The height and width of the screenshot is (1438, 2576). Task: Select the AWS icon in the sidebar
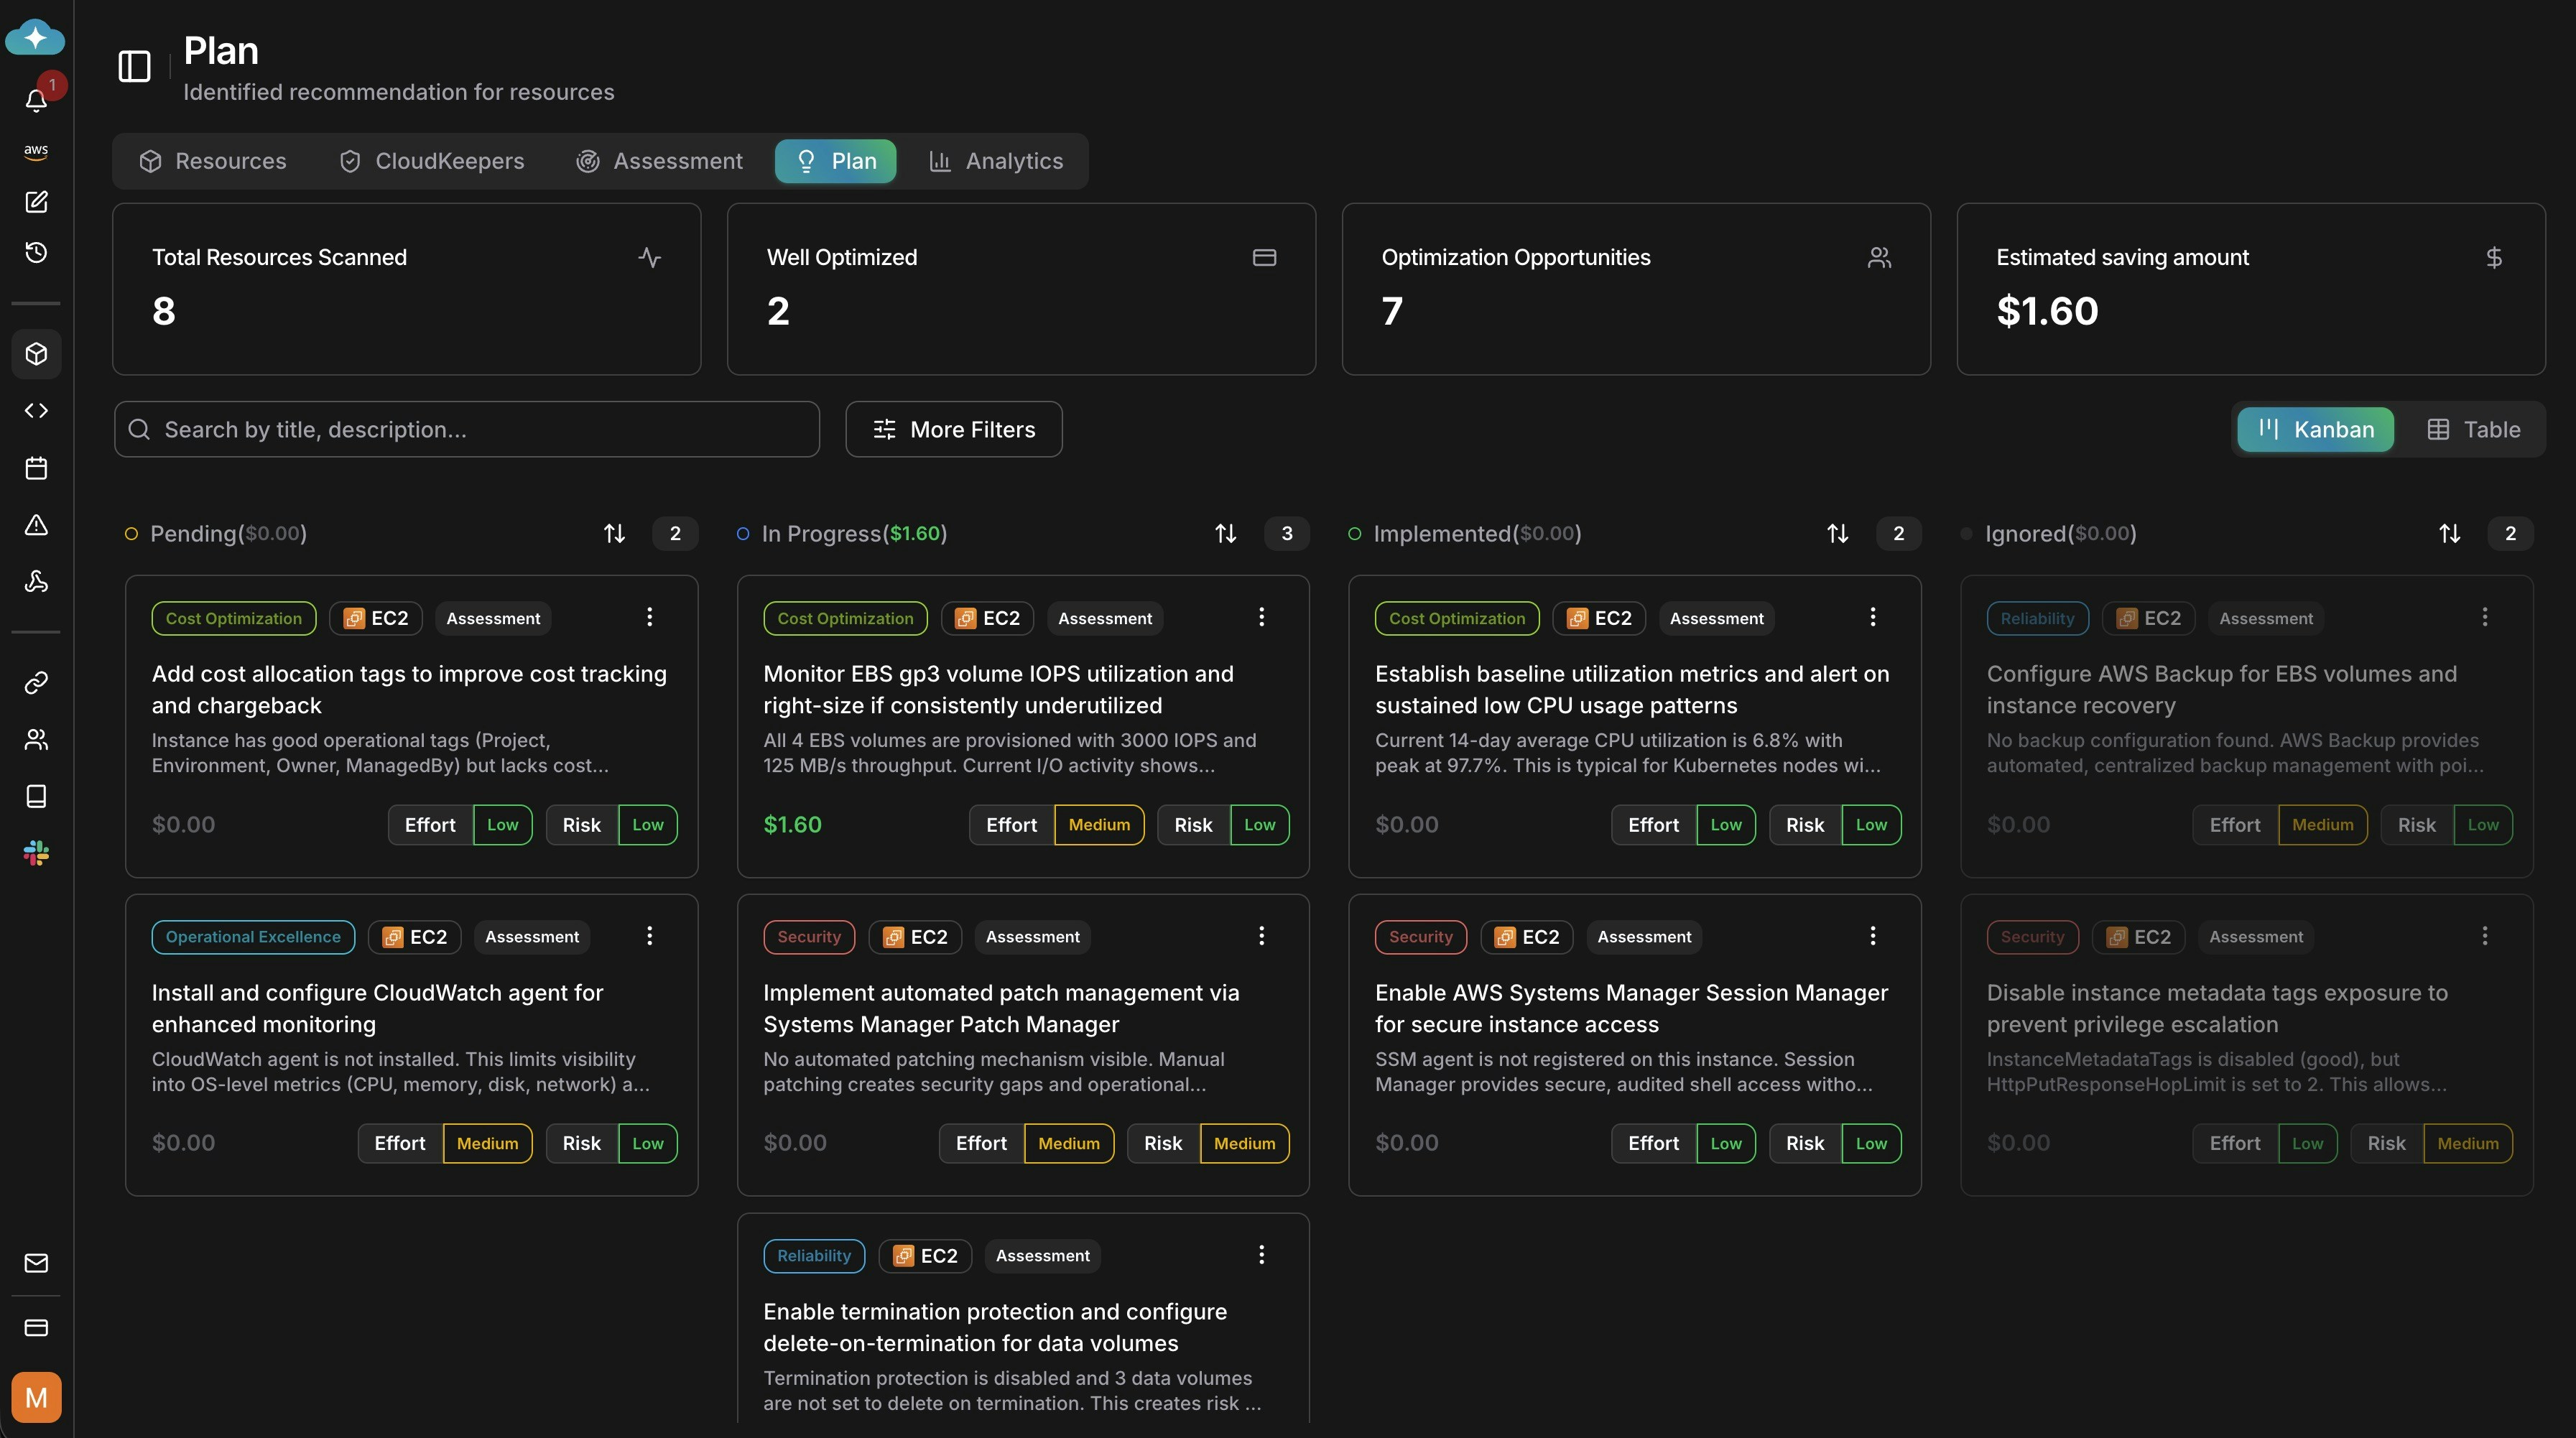[x=36, y=151]
